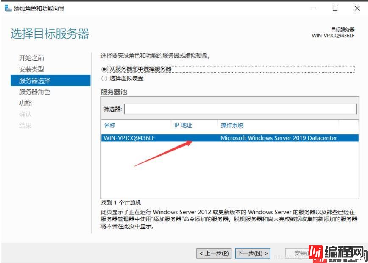This screenshot has height=263, width=368.
Task: Click the Microsoft Windows Server 2019 Datacenter cell
Action: click(279, 138)
